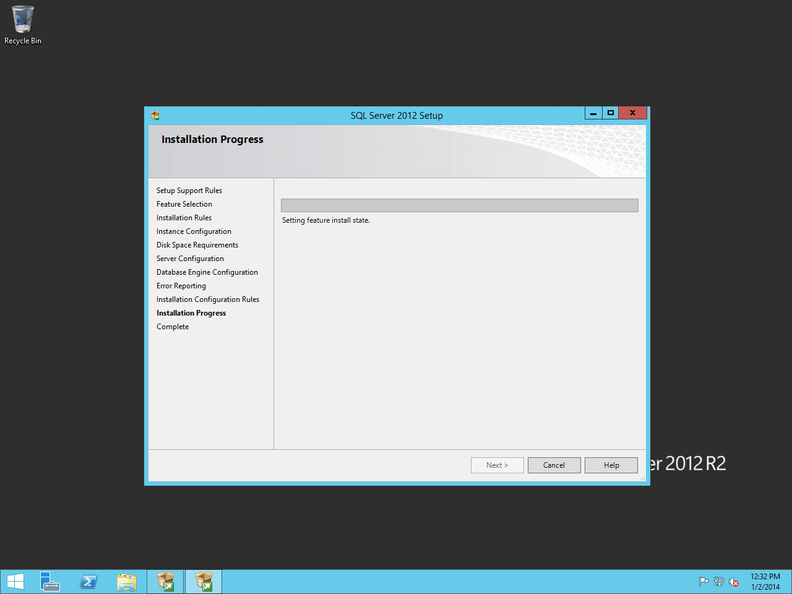Click the Action Center flag icon
This screenshot has height=594, width=792.
pos(704,582)
